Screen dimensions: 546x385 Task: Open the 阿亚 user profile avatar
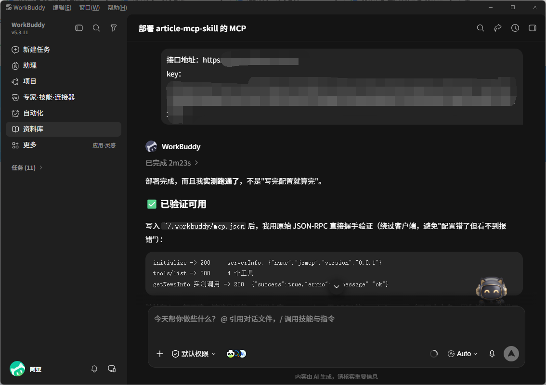click(x=17, y=369)
